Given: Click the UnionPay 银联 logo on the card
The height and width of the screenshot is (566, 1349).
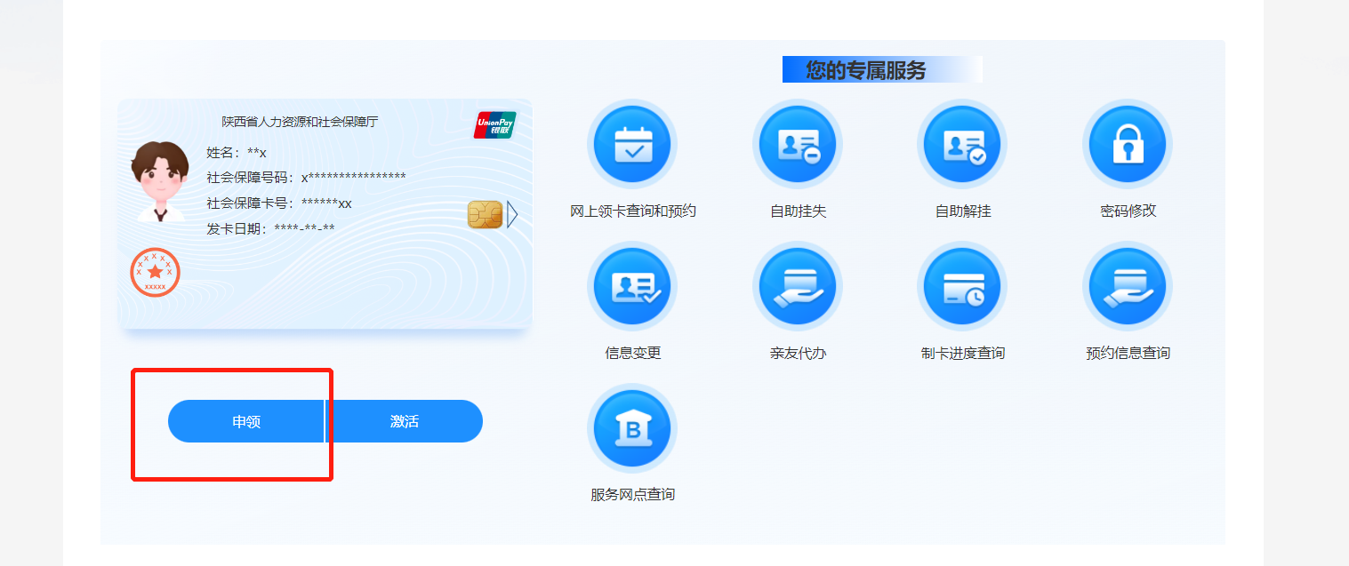Looking at the screenshot, I should click(494, 125).
